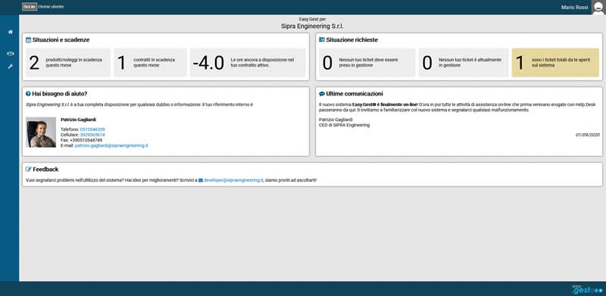Click the Fax +390510544749 text
606x296 pixels.
[82, 140]
